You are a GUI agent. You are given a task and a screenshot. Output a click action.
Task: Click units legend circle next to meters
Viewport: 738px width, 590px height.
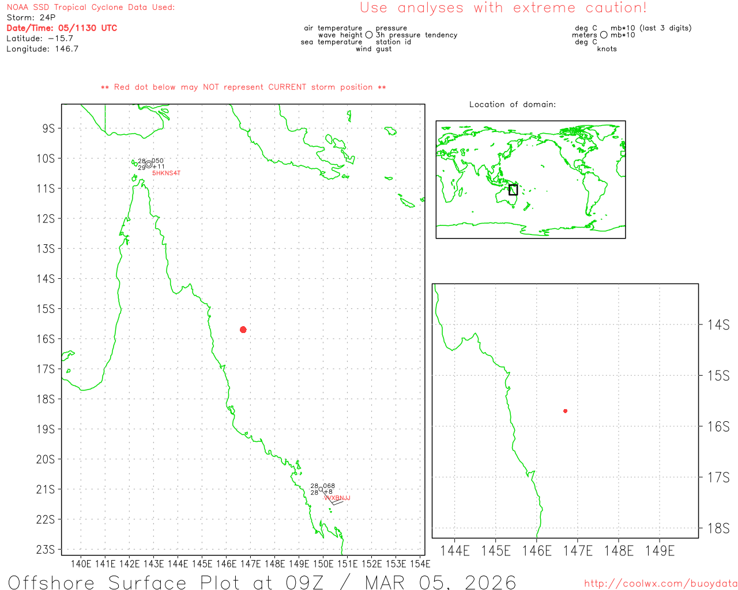604,35
